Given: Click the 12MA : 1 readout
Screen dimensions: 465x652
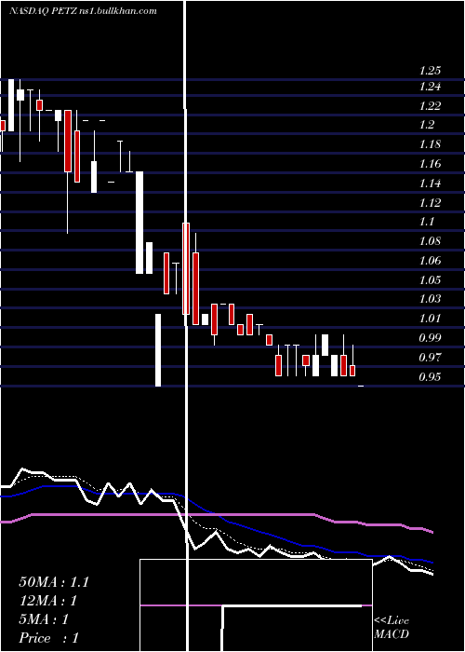Looking at the screenshot, I should tap(48, 601).
